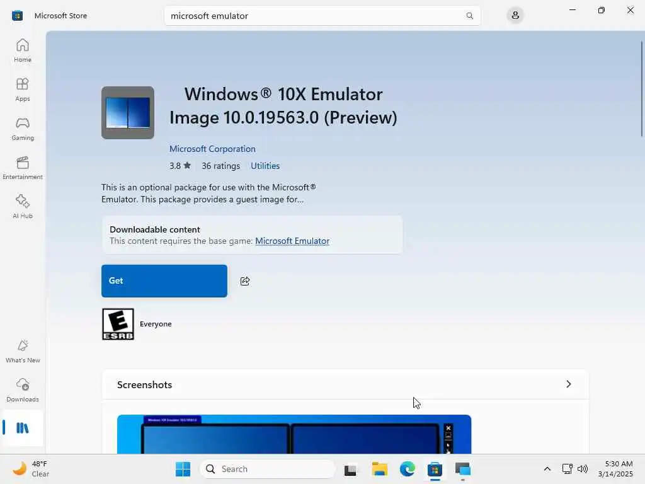Click the Everyone rating label
645x484 pixels.
point(156,325)
